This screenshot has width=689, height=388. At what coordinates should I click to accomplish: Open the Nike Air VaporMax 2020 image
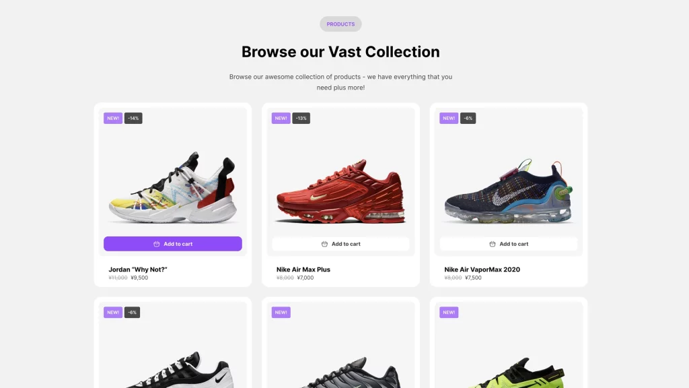coord(509,191)
